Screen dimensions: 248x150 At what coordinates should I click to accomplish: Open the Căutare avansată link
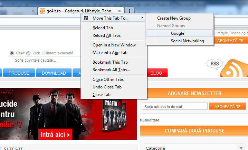click(x=58, y=53)
